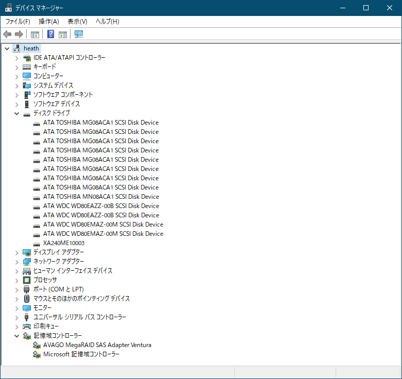Viewport: 402px width, 379px height.
Task: Expand the ソフトウェア コンポーネント node
Action: point(17,95)
